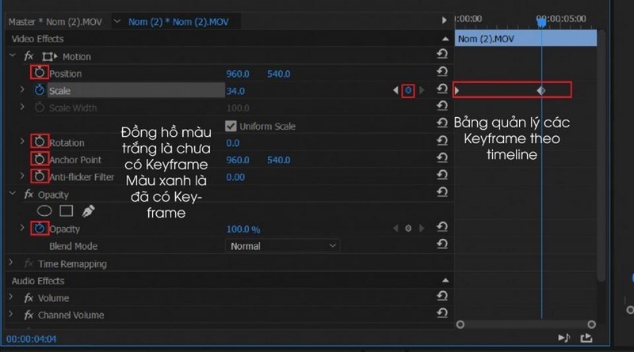Click the play-only-audio icon at bottom

(563, 338)
